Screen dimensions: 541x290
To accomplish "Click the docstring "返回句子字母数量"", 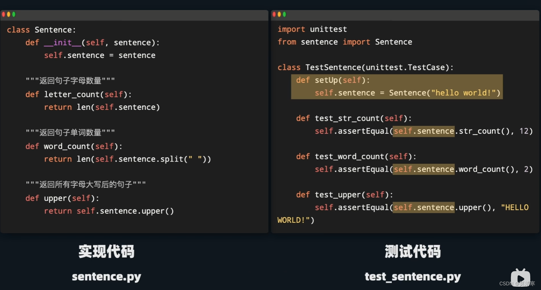I will (x=71, y=81).
